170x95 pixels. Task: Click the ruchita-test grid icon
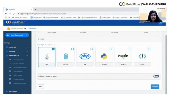[x=7, y=47]
